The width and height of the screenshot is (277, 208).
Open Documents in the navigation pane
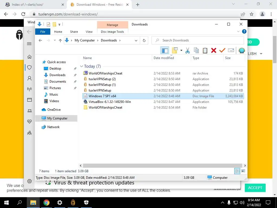point(58,81)
